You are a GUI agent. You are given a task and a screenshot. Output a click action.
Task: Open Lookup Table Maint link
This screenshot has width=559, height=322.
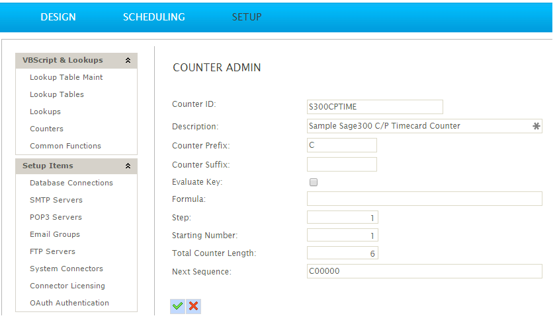[66, 77]
